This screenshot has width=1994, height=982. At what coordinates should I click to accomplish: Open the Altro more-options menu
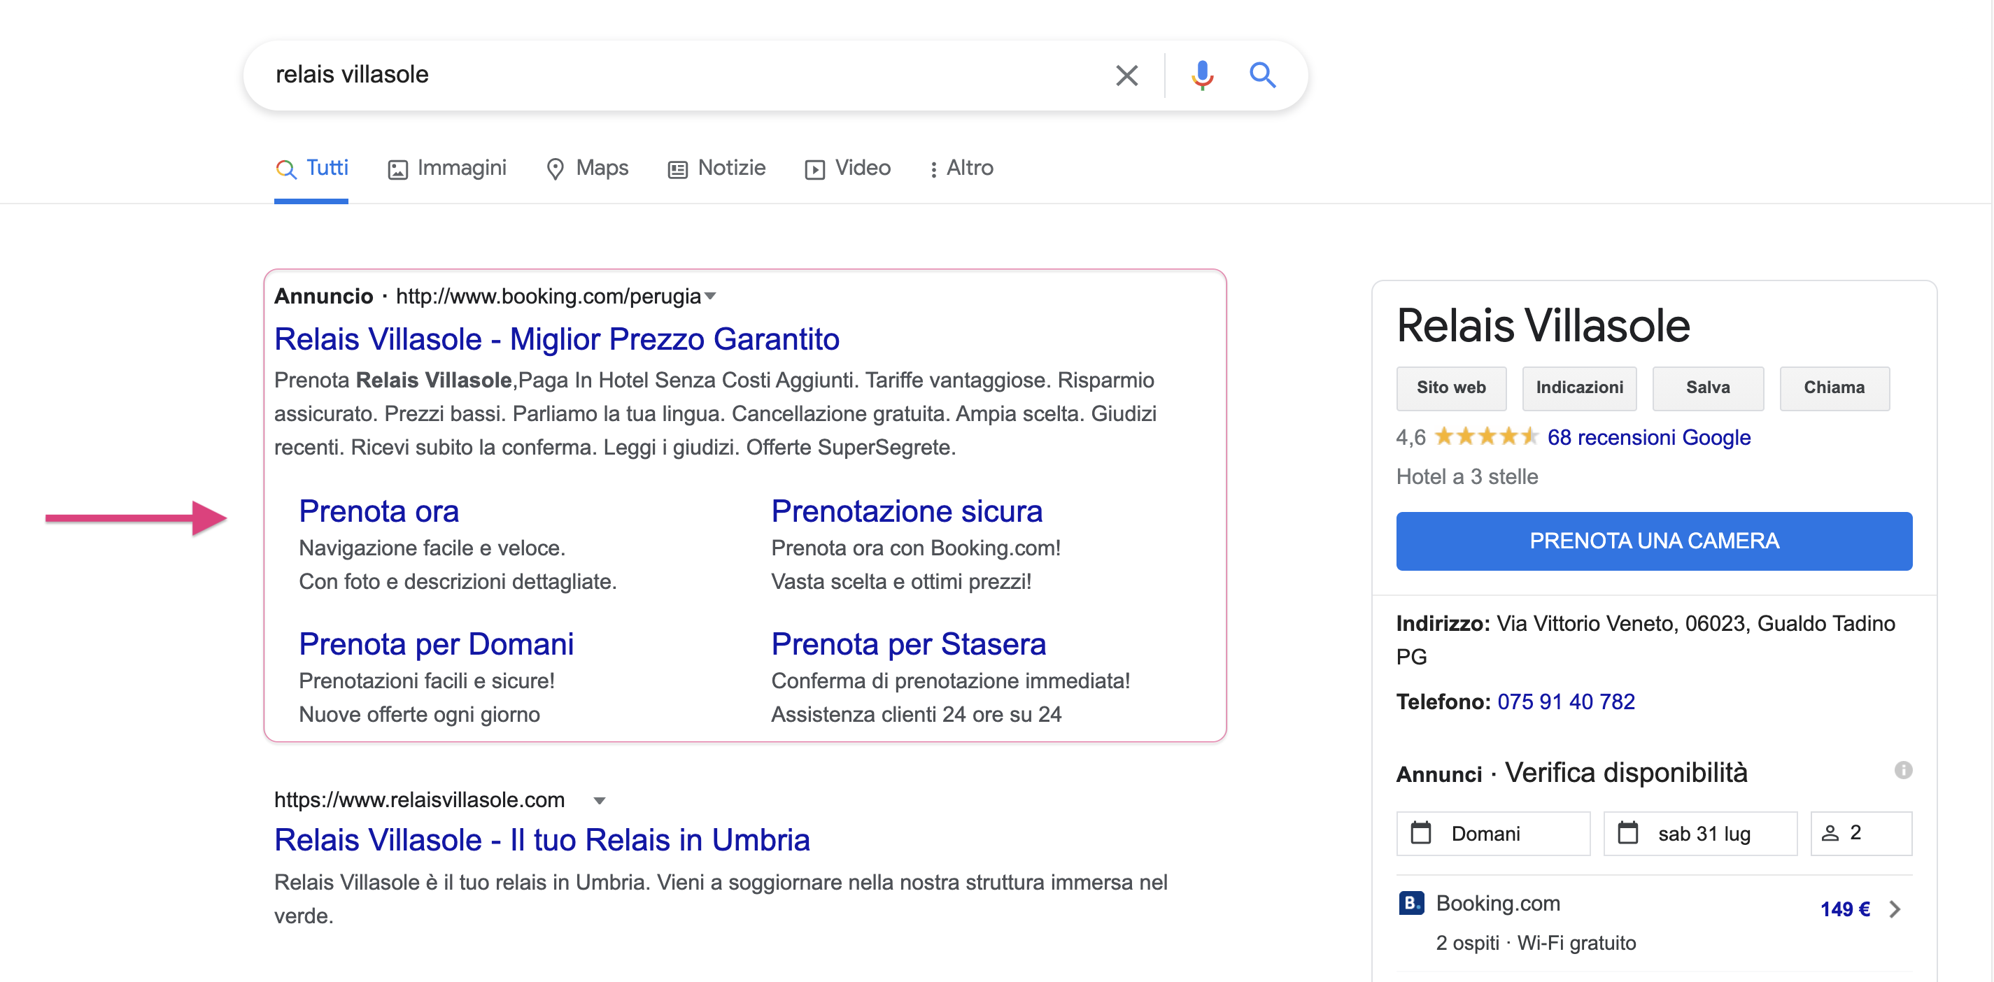[961, 168]
